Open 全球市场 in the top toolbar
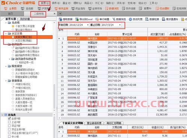 (x=95, y=8)
